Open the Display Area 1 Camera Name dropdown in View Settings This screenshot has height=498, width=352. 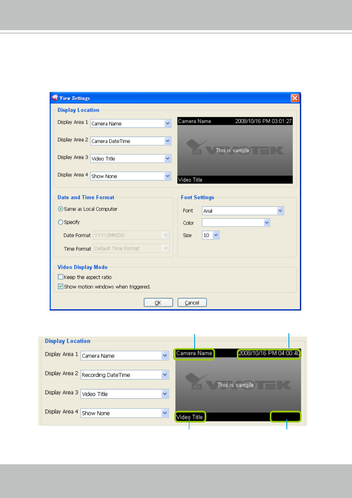click(131, 123)
